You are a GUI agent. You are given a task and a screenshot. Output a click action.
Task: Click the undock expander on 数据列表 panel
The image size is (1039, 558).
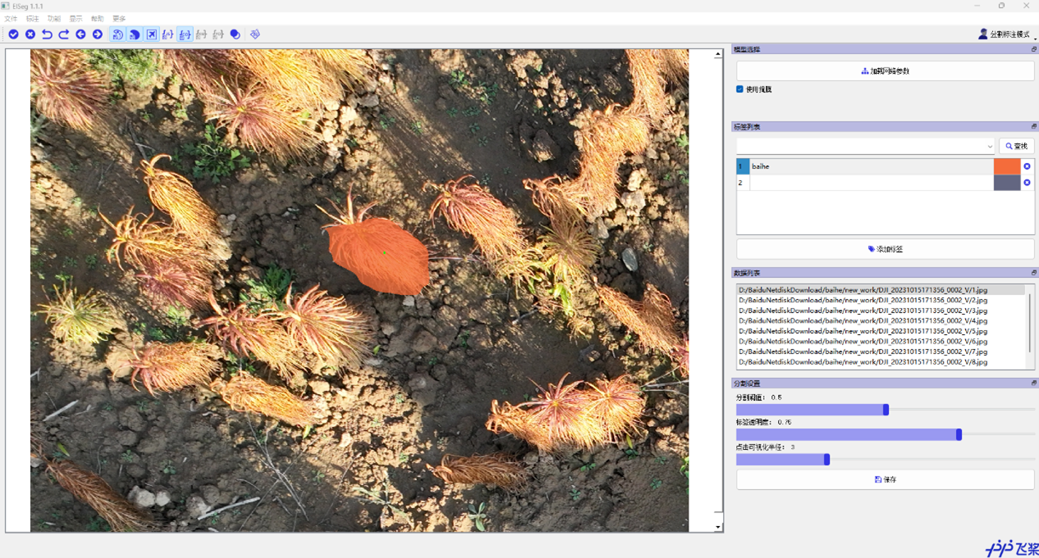pyautogui.click(x=1032, y=272)
